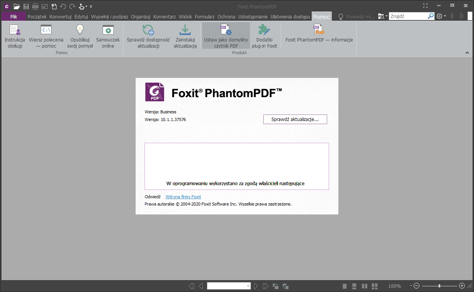Open Wiersz polecenia — pomoc
The height and width of the screenshot is (292, 474).
(46, 36)
